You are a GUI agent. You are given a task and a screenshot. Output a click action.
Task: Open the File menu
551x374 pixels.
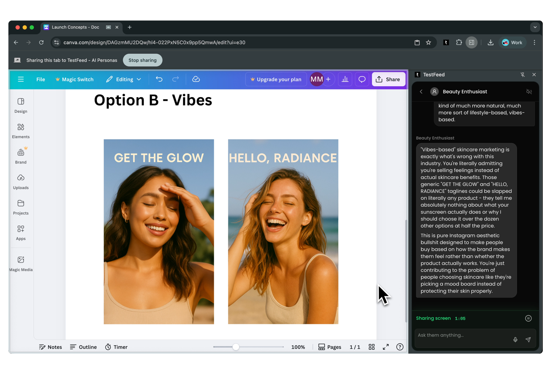click(x=40, y=79)
